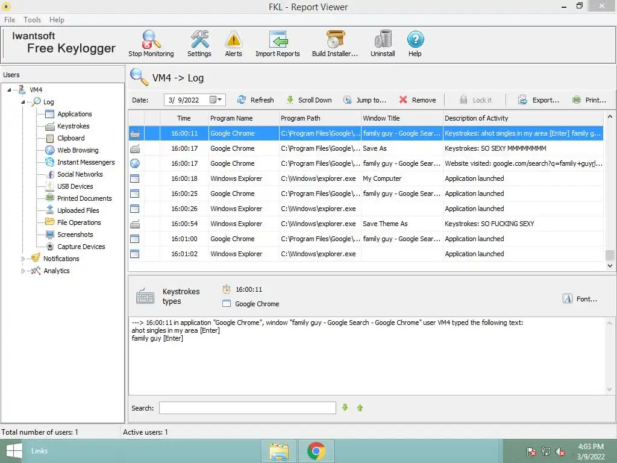Collapse the VM4 user node

tap(9, 90)
